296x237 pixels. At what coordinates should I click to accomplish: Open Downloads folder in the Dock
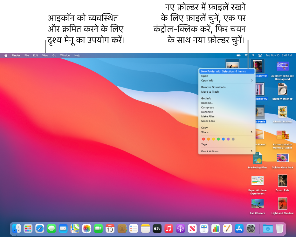(x=268, y=229)
